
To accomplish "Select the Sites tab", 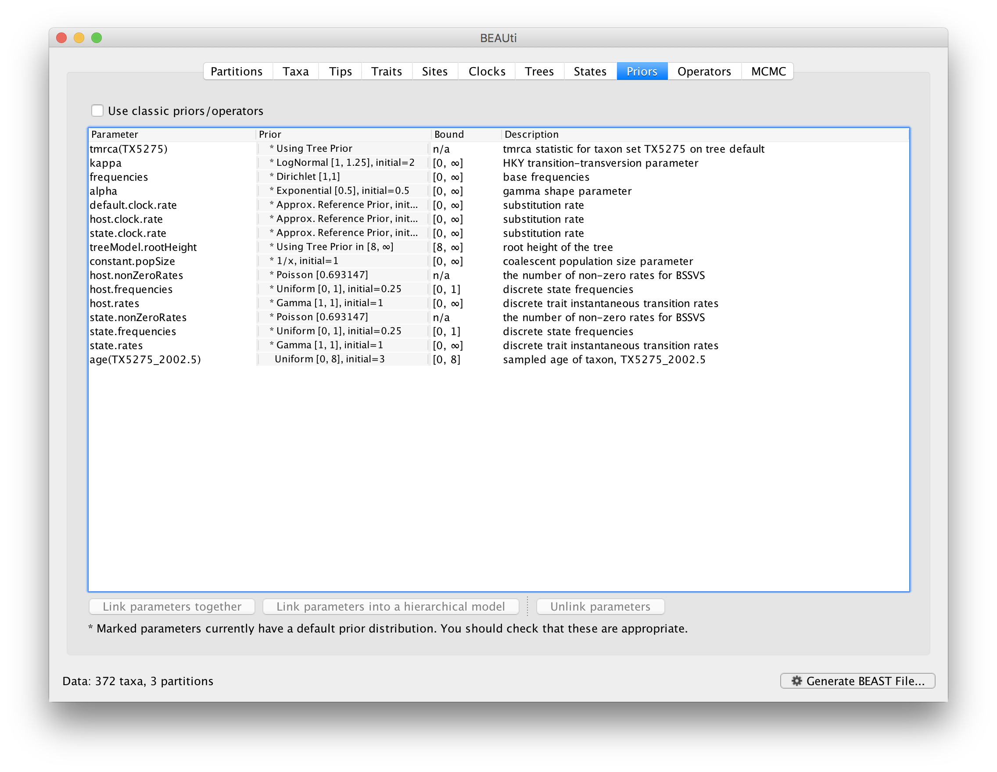I will [435, 71].
